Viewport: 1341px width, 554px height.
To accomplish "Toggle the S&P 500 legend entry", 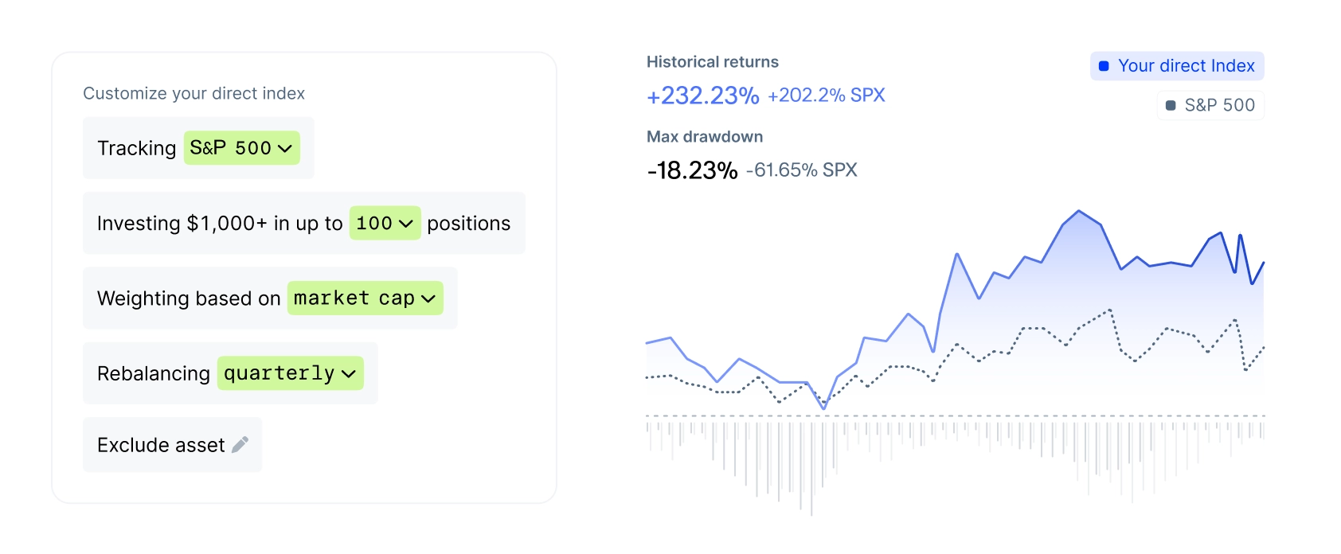I will 1209,105.
